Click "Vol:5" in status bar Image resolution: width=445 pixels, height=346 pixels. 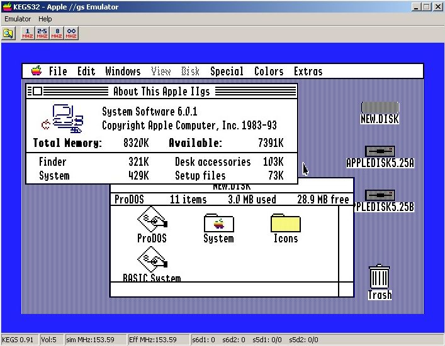pos(48,340)
